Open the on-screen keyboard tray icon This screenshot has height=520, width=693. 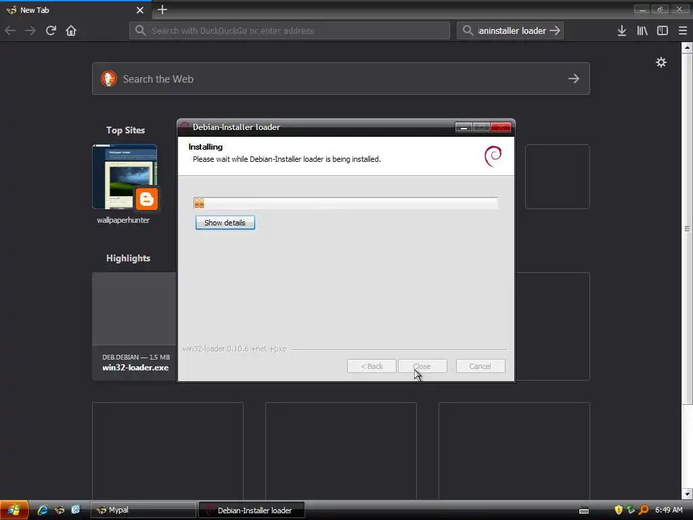(x=584, y=511)
